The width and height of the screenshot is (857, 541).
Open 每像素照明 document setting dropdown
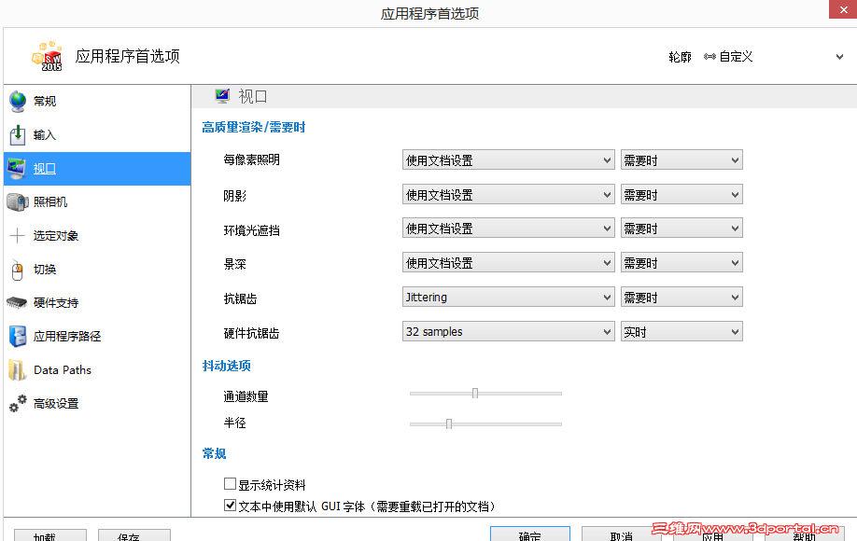(508, 160)
